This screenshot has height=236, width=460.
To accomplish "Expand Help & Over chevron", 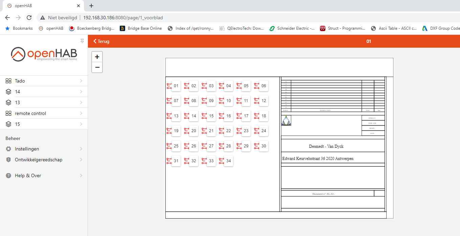I will 81,175.
